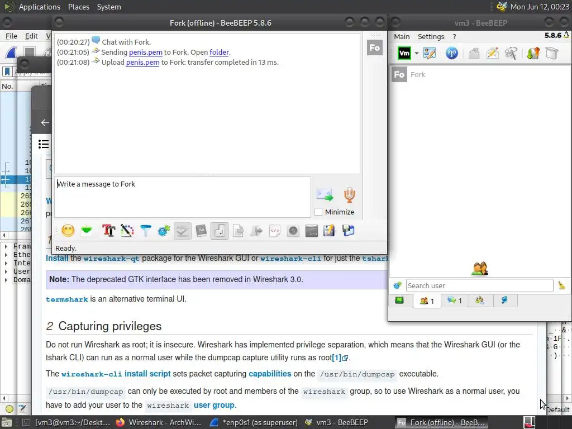Open the ? help menu in BeeBEEP

tap(454, 36)
